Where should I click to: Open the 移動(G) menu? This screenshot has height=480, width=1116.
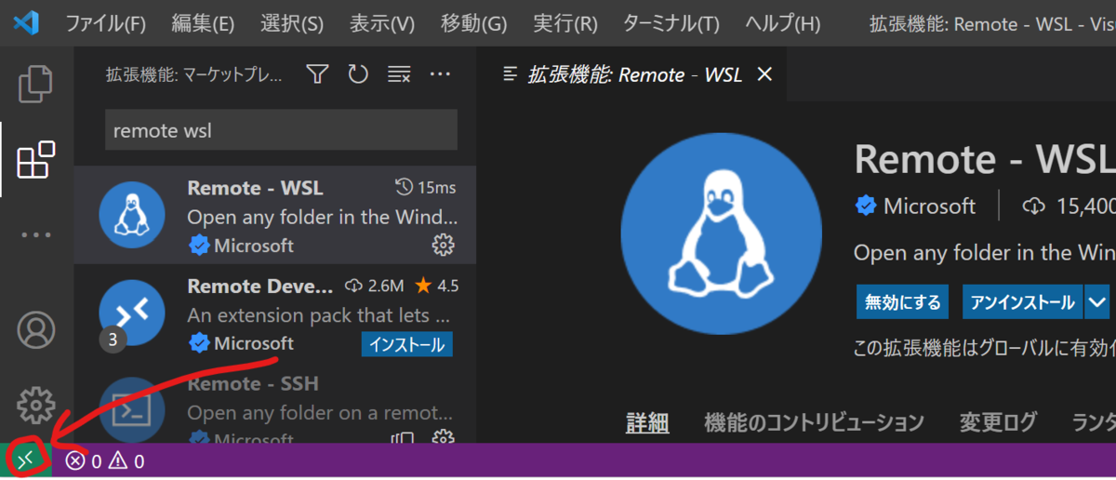point(474,23)
